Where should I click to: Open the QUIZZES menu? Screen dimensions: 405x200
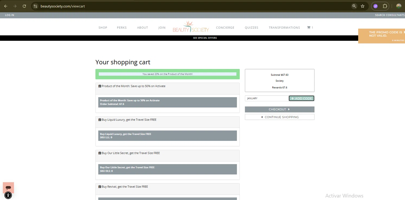coord(252,28)
